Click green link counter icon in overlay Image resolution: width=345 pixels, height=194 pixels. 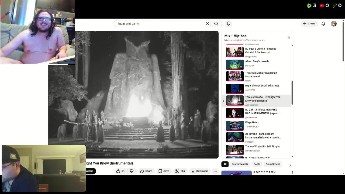[x=334, y=6]
